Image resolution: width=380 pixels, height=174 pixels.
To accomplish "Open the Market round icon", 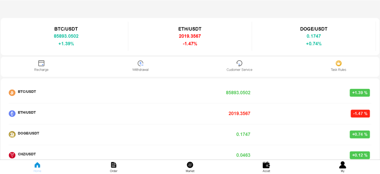I will click(190, 165).
